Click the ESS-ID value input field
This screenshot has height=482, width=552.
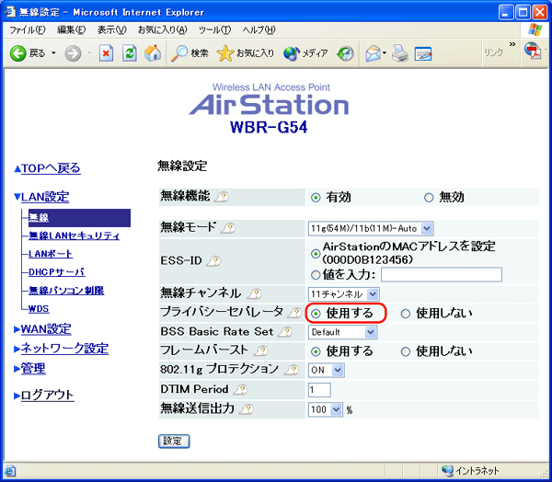coord(442,275)
